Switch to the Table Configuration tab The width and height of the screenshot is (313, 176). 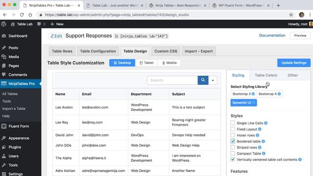(98, 51)
